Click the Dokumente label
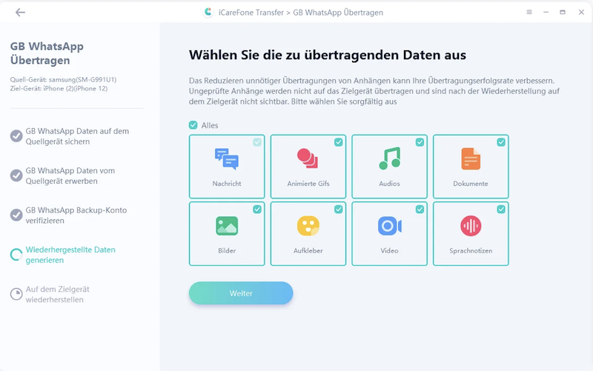This screenshot has height=371, width=593. (471, 184)
